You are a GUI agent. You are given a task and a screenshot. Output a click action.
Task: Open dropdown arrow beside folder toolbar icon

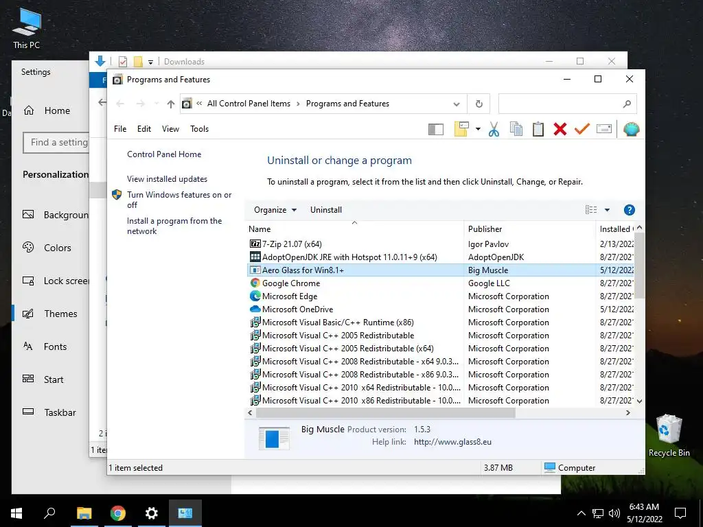tap(478, 129)
